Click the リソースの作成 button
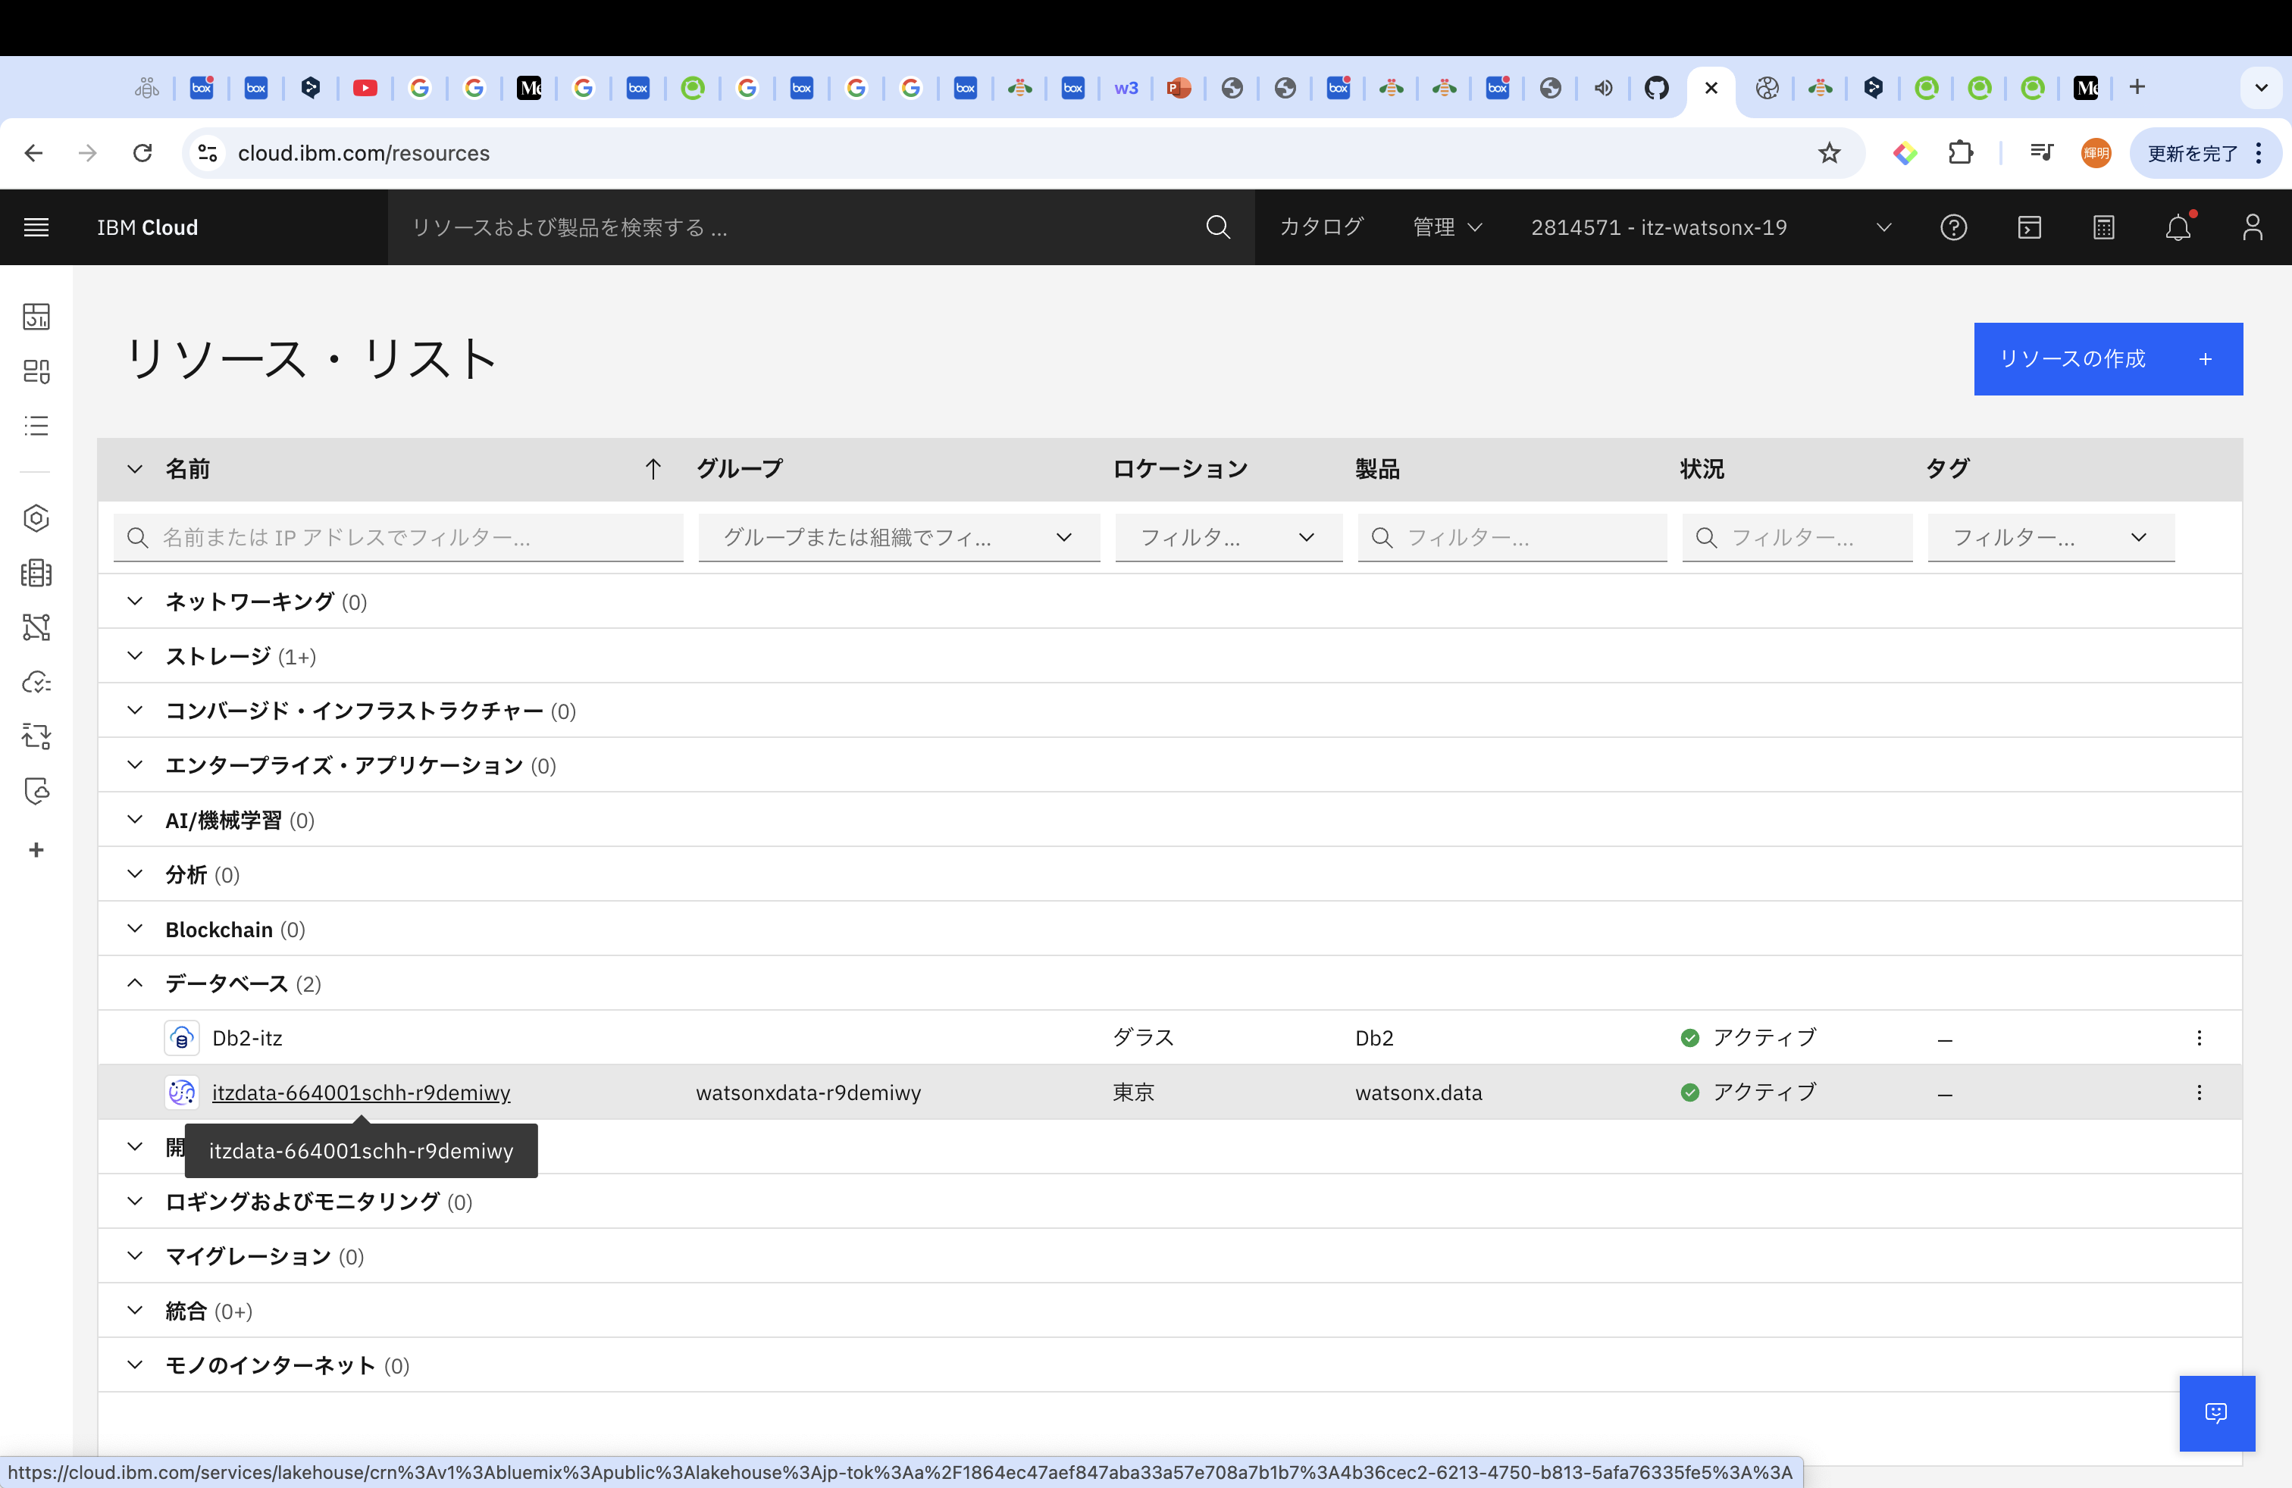Viewport: 2292px width, 1488px height. pyautogui.click(x=2107, y=359)
